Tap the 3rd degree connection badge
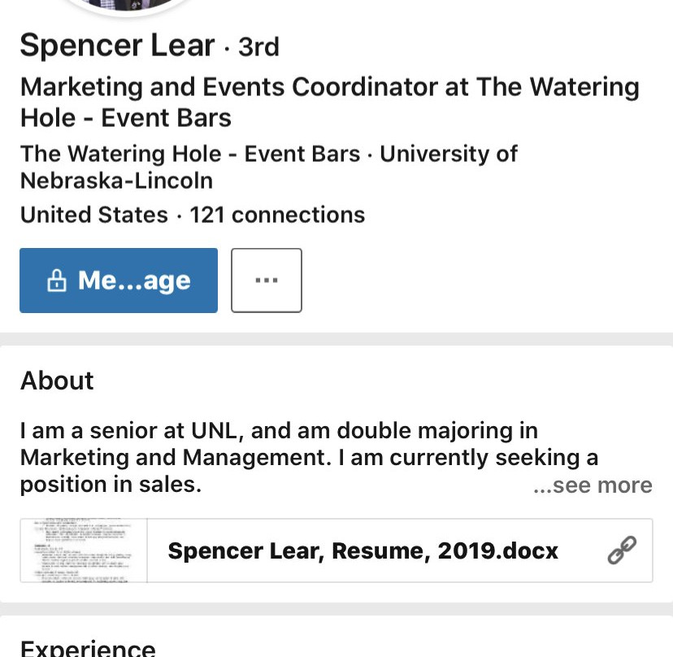Viewport: 673px width, 657px height. pyautogui.click(x=258, y=46)
